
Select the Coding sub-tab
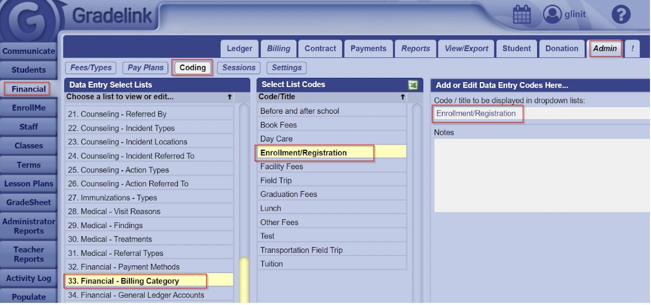tap(192, 67)
